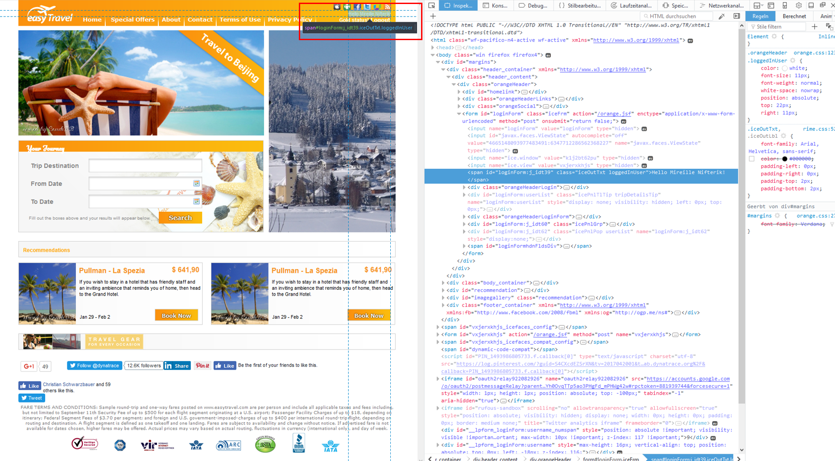This screenshot has width=835, height=461.
Task: Enable responsive design mode icon
Action: coord(785,5)
